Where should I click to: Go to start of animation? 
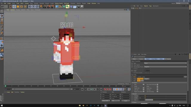pyautogui.click(x=82, y=89)
